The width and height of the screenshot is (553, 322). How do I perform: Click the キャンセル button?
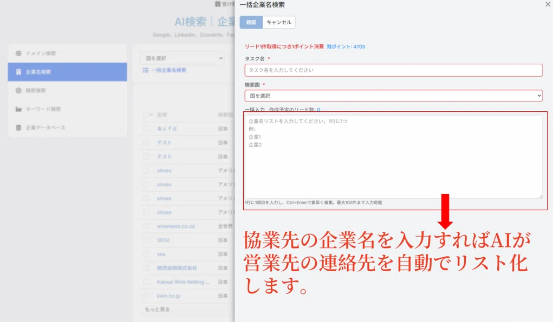pyautogui.click(x=279, y=22)
